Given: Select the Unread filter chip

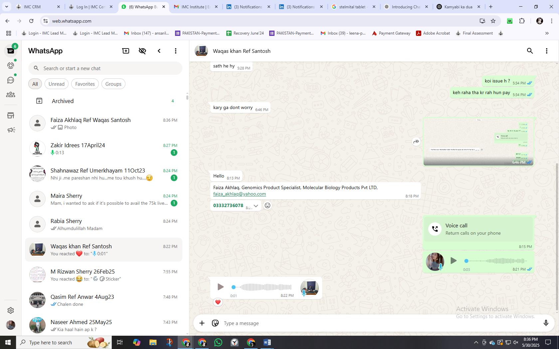Looking at the screenshot, I should pos(57,84).
